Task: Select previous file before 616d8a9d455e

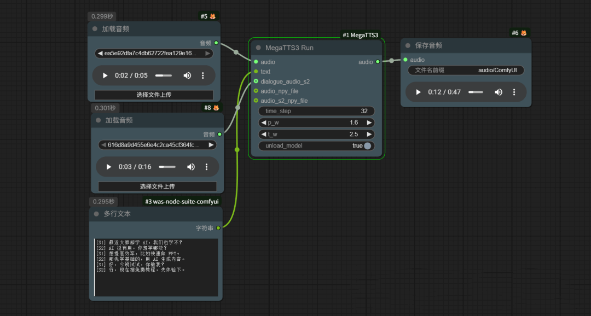Action: [103, 145]
